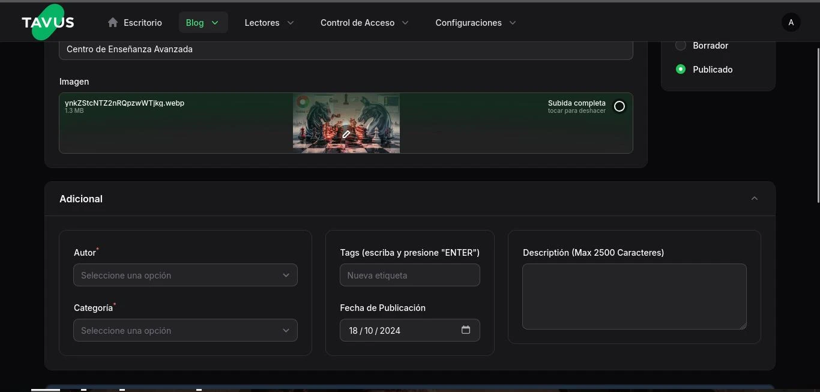Expand the Configuraciones menu
The height and width of the screenshot is (392, 820).
click(475, 22)
